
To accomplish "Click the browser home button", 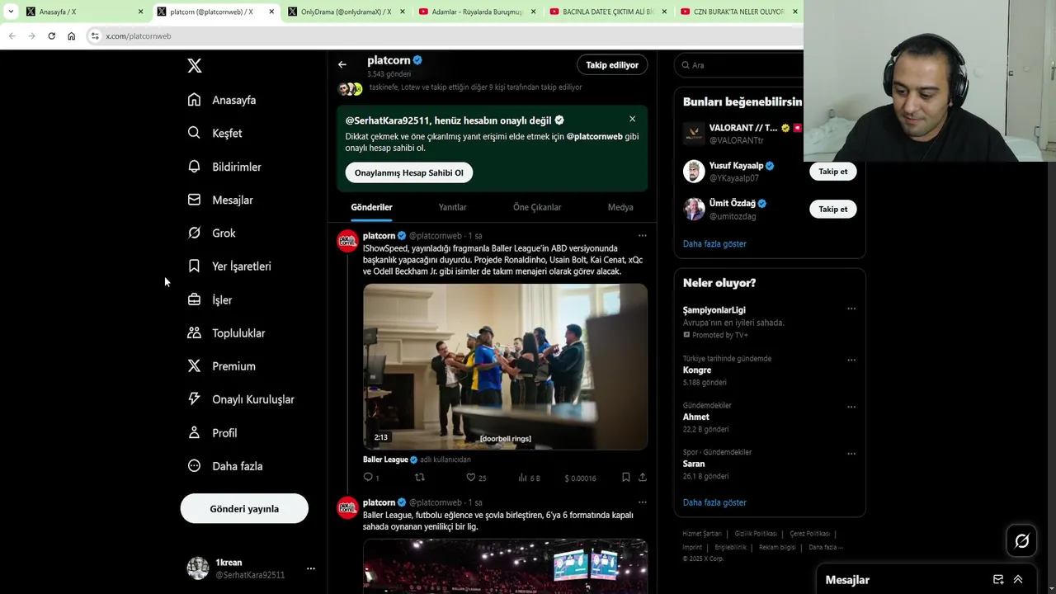I will (71, 35).
